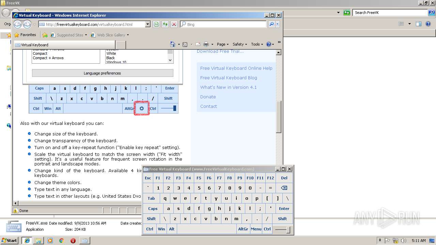Expand the IE command bar chevron
This screenshot has width=436, height=245.
tap(279, 42)
